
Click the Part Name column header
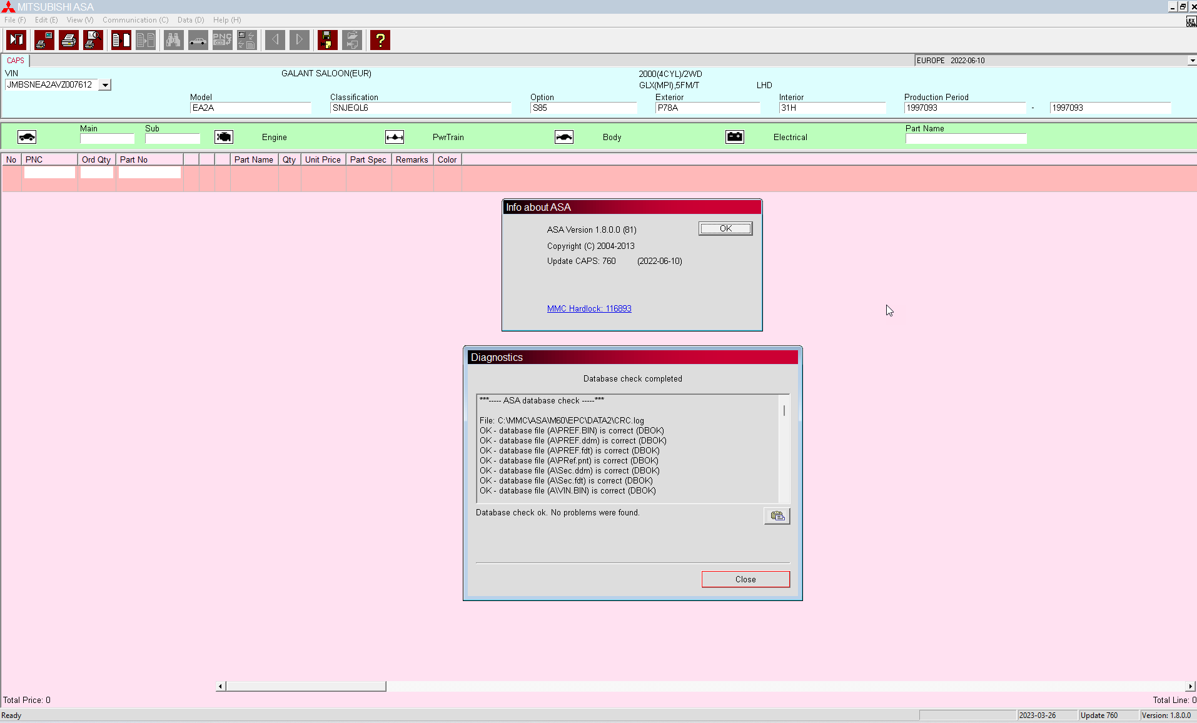point(254,159)
